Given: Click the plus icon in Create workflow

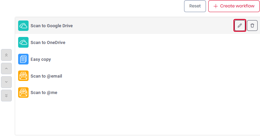Looking at the screenshot, I should [x=216, y=6].
